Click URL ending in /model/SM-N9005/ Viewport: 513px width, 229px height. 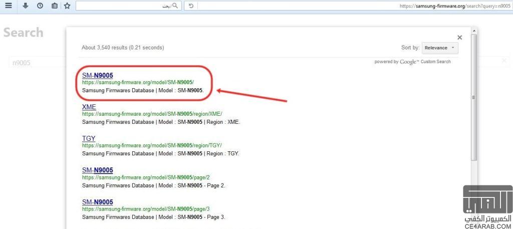click(x=138, y=83)
